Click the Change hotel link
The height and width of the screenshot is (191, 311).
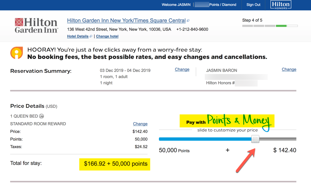pos(107,36)
